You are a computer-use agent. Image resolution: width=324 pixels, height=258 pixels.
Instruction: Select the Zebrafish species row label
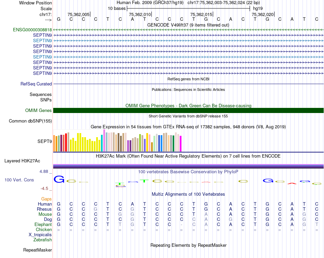[43, 240]
